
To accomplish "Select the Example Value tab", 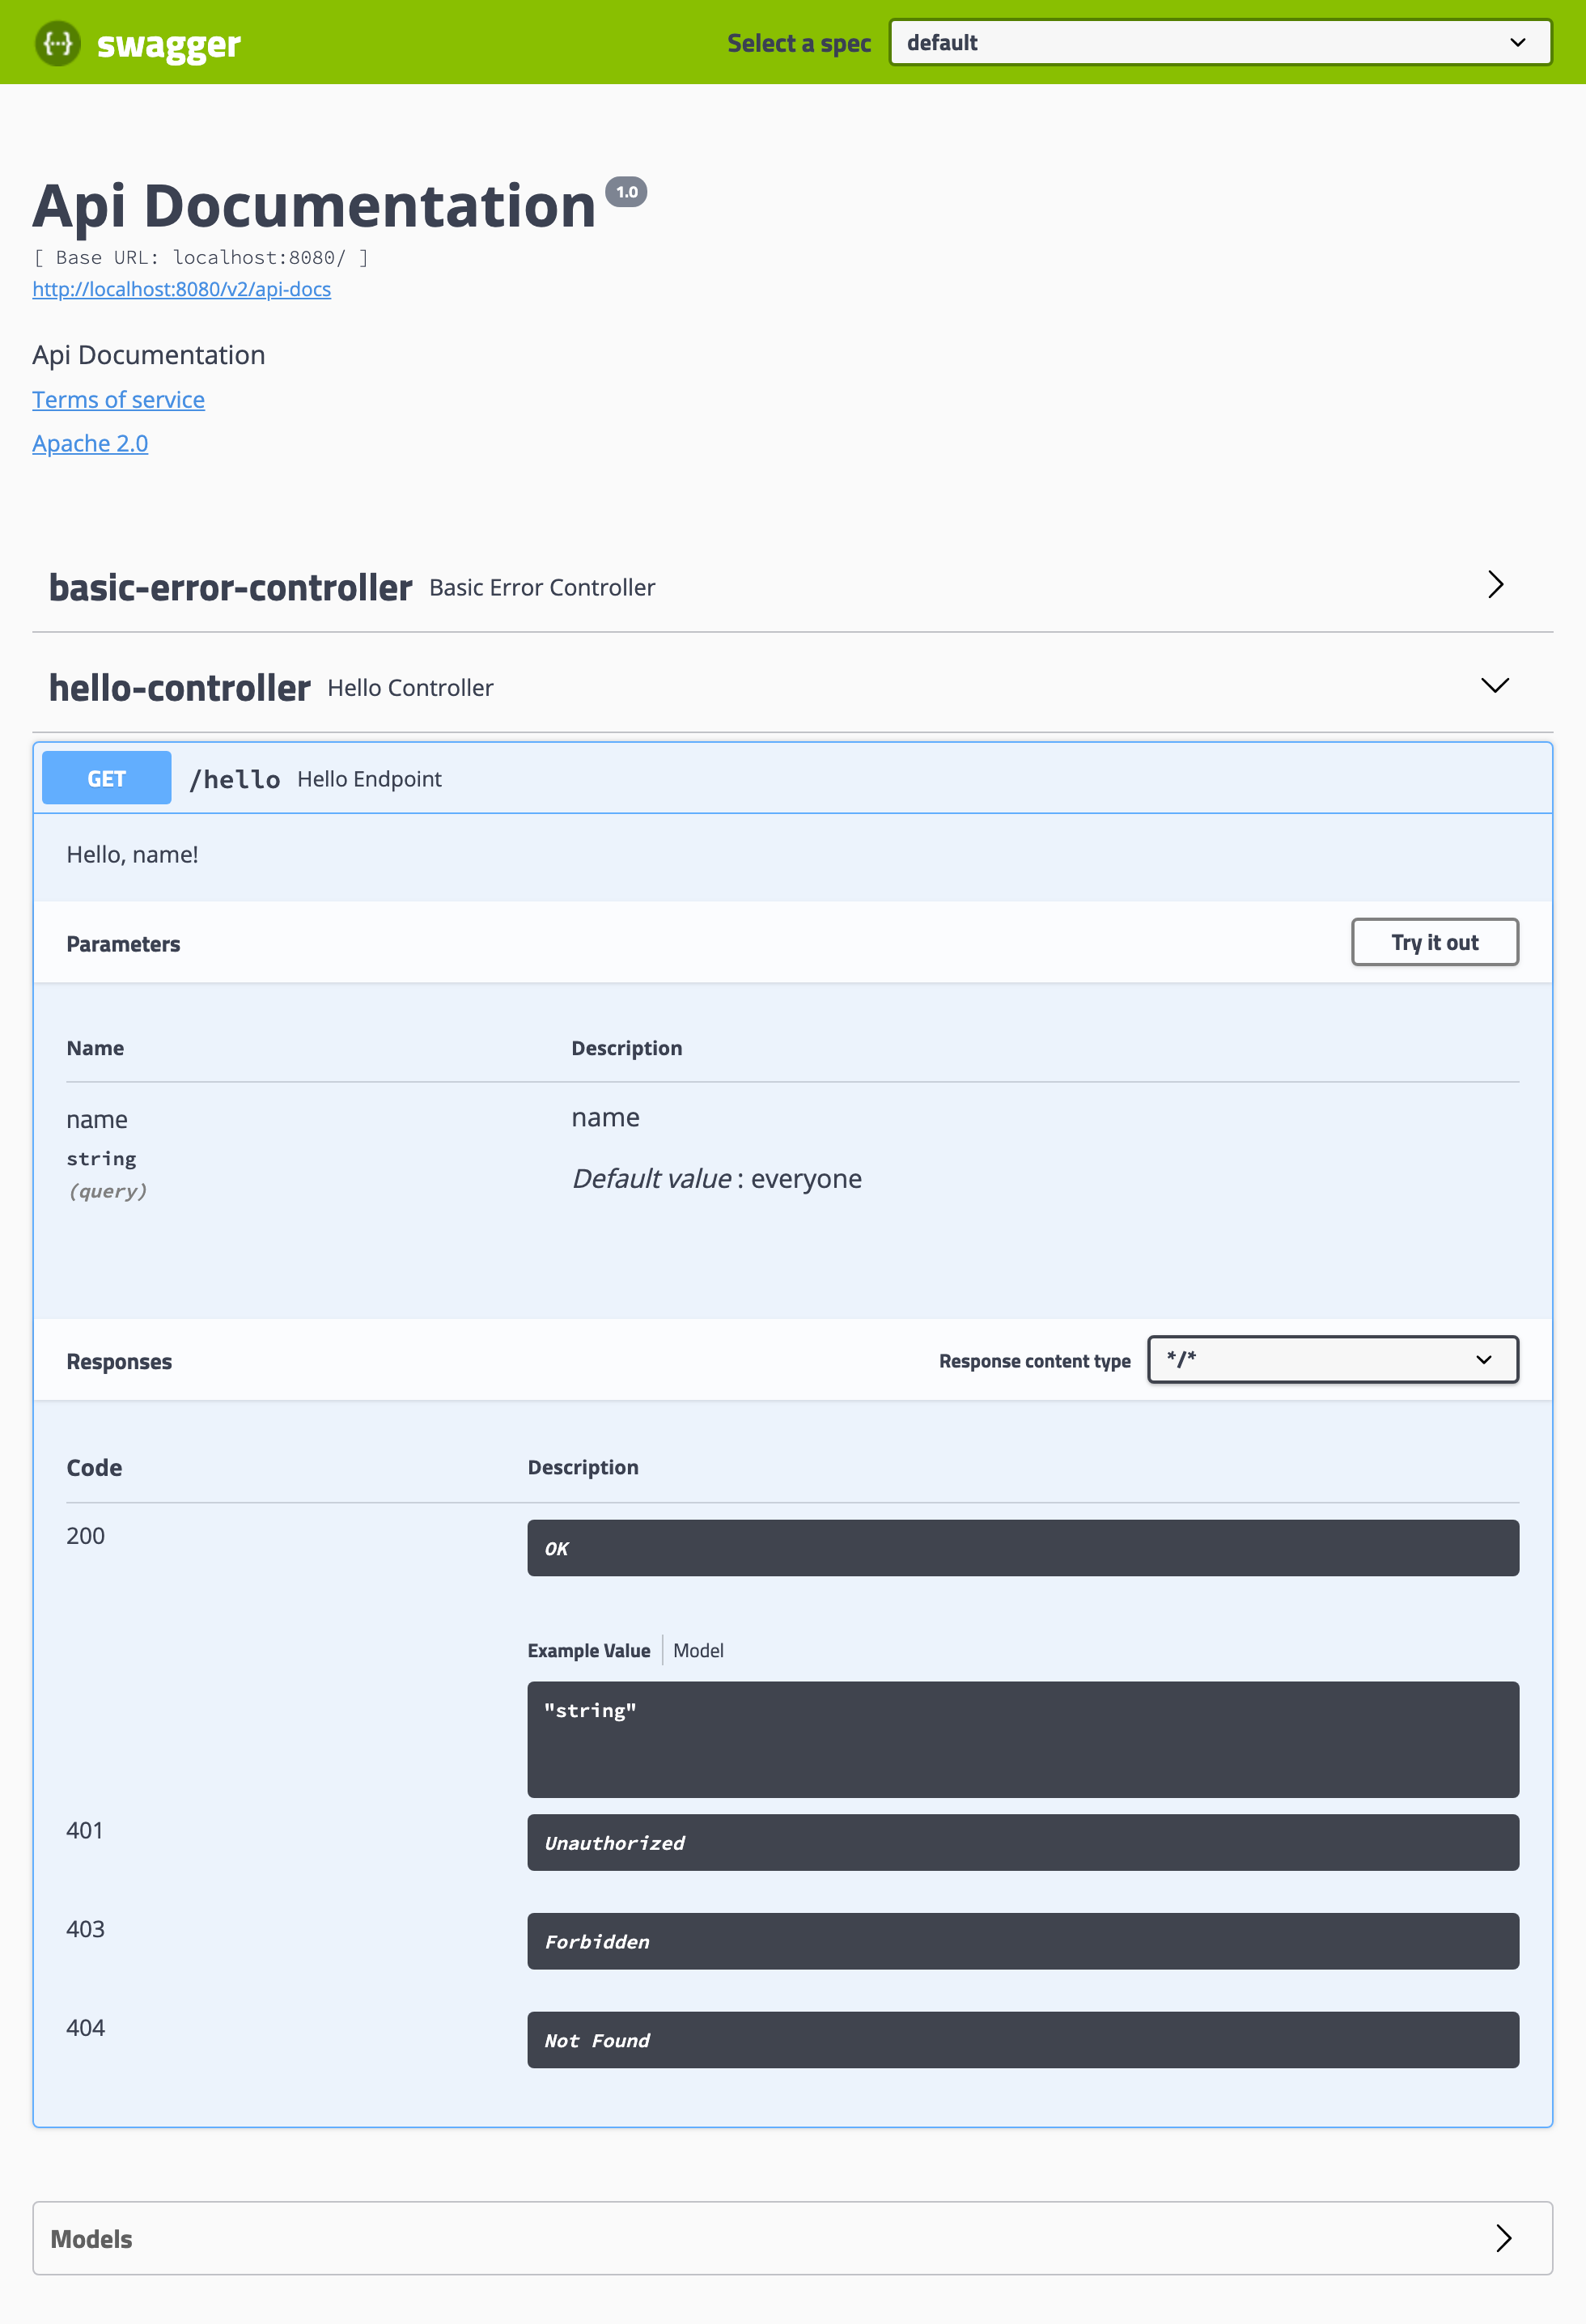I will (x=588, y=1651).
